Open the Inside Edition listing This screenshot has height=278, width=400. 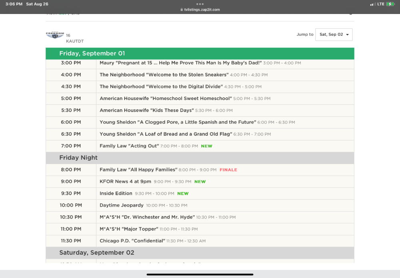tap(116, 193)
